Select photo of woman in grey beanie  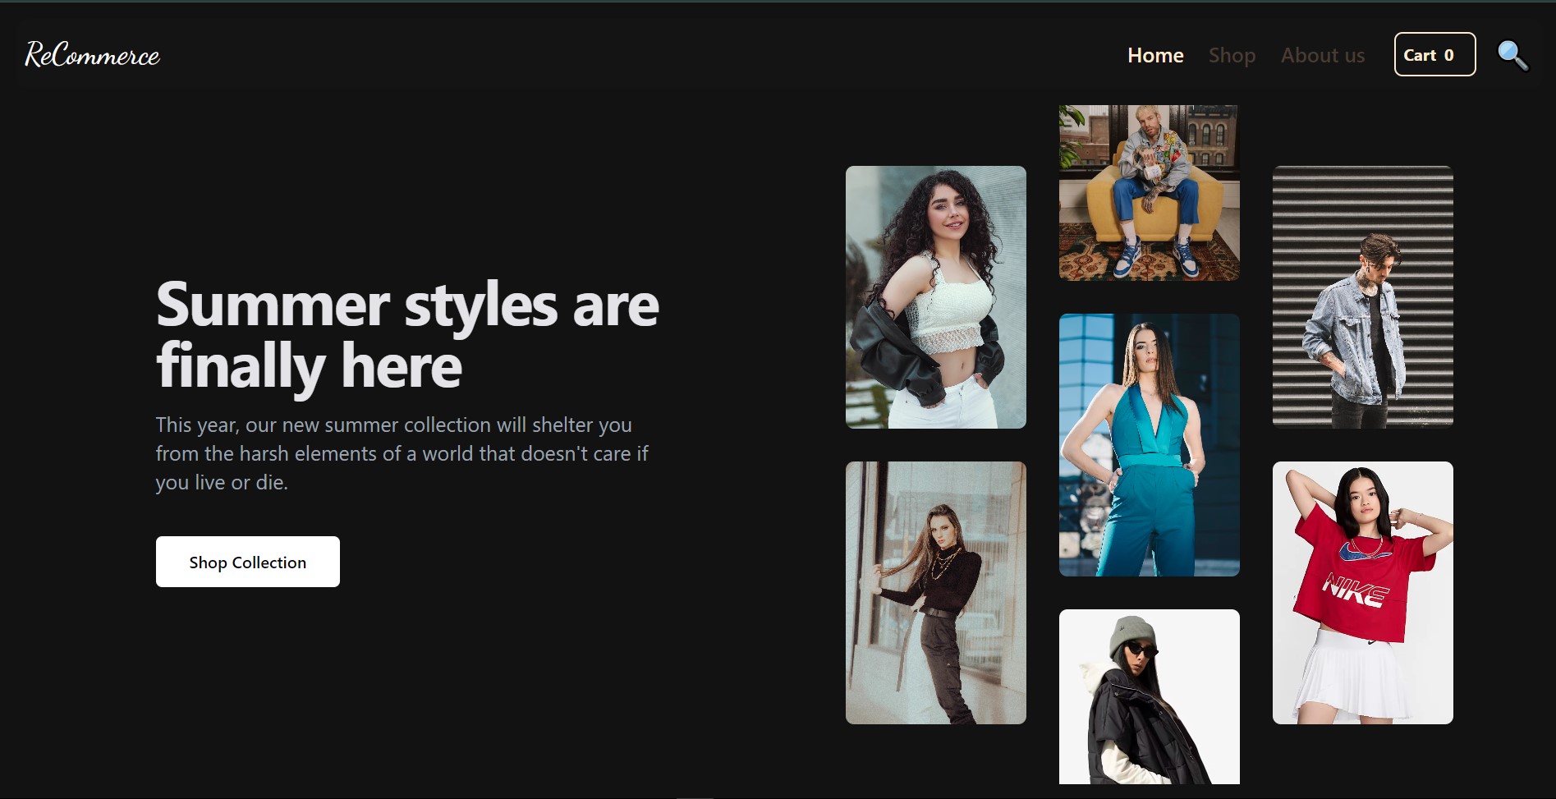coord(1150,696)
